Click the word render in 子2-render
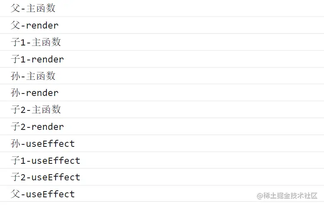Screen dimensions: 324x206 click(x=48, y=127)
